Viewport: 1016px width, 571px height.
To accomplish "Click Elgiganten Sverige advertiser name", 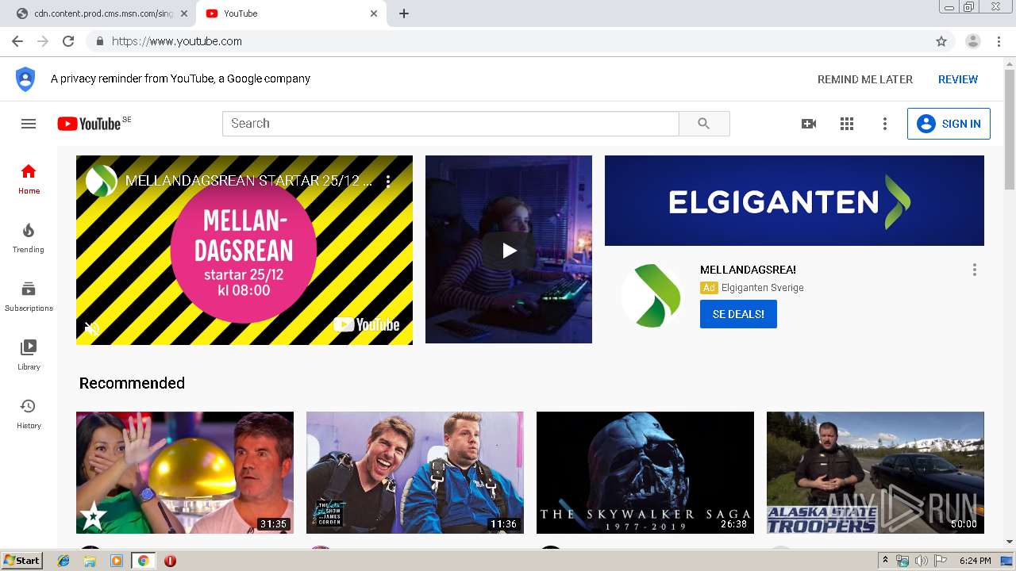I will 763,288.
